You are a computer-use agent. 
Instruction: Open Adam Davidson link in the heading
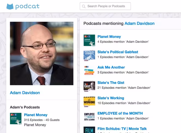pos(140,23)
